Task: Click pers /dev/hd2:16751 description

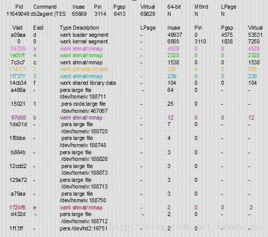Action: pos(83,228)
